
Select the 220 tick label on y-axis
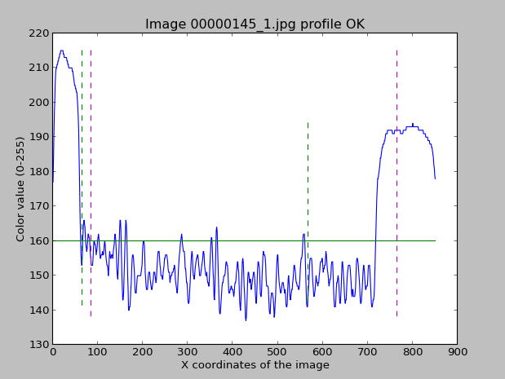38,33
